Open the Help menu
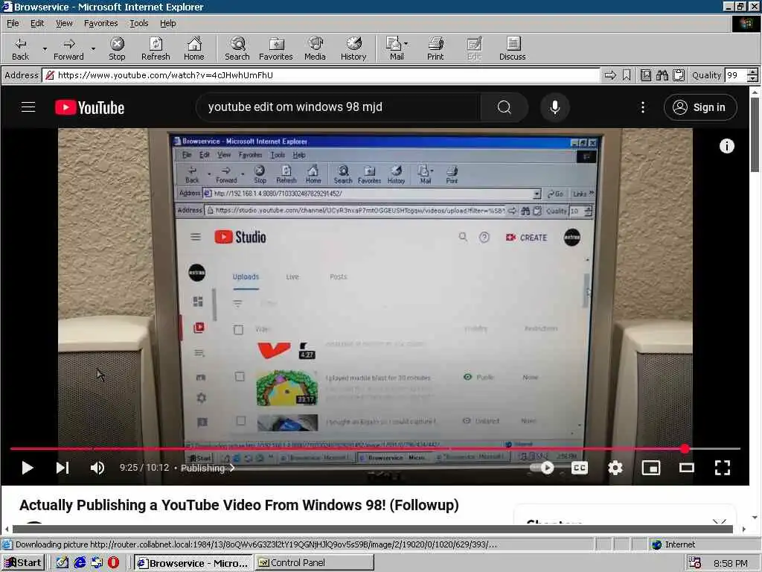The image size is (762, 572). click(167, 23)
